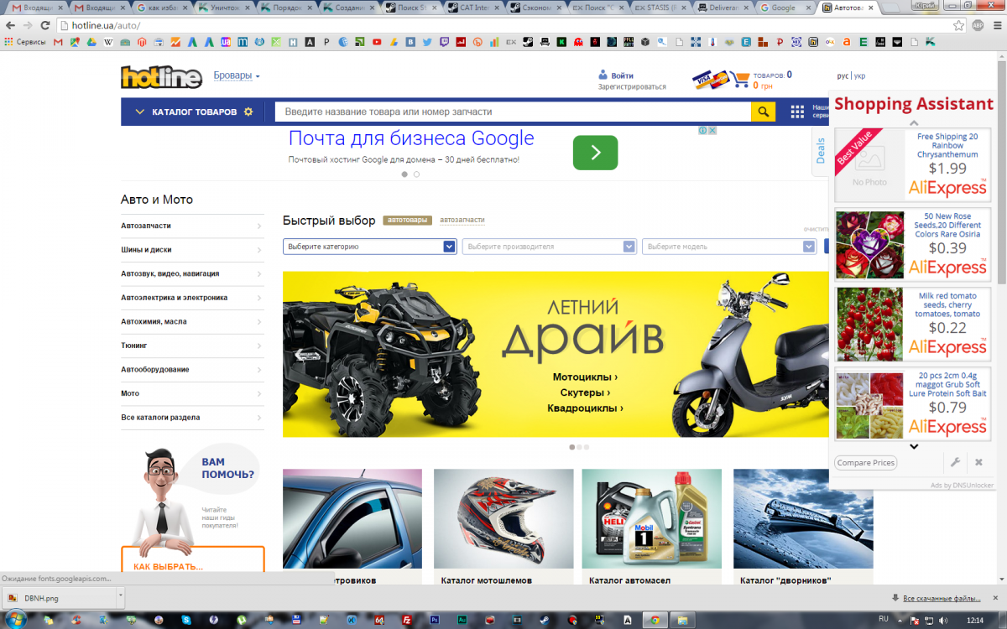
Task: Click the Compare Prices button
Action: pos(865,463)
